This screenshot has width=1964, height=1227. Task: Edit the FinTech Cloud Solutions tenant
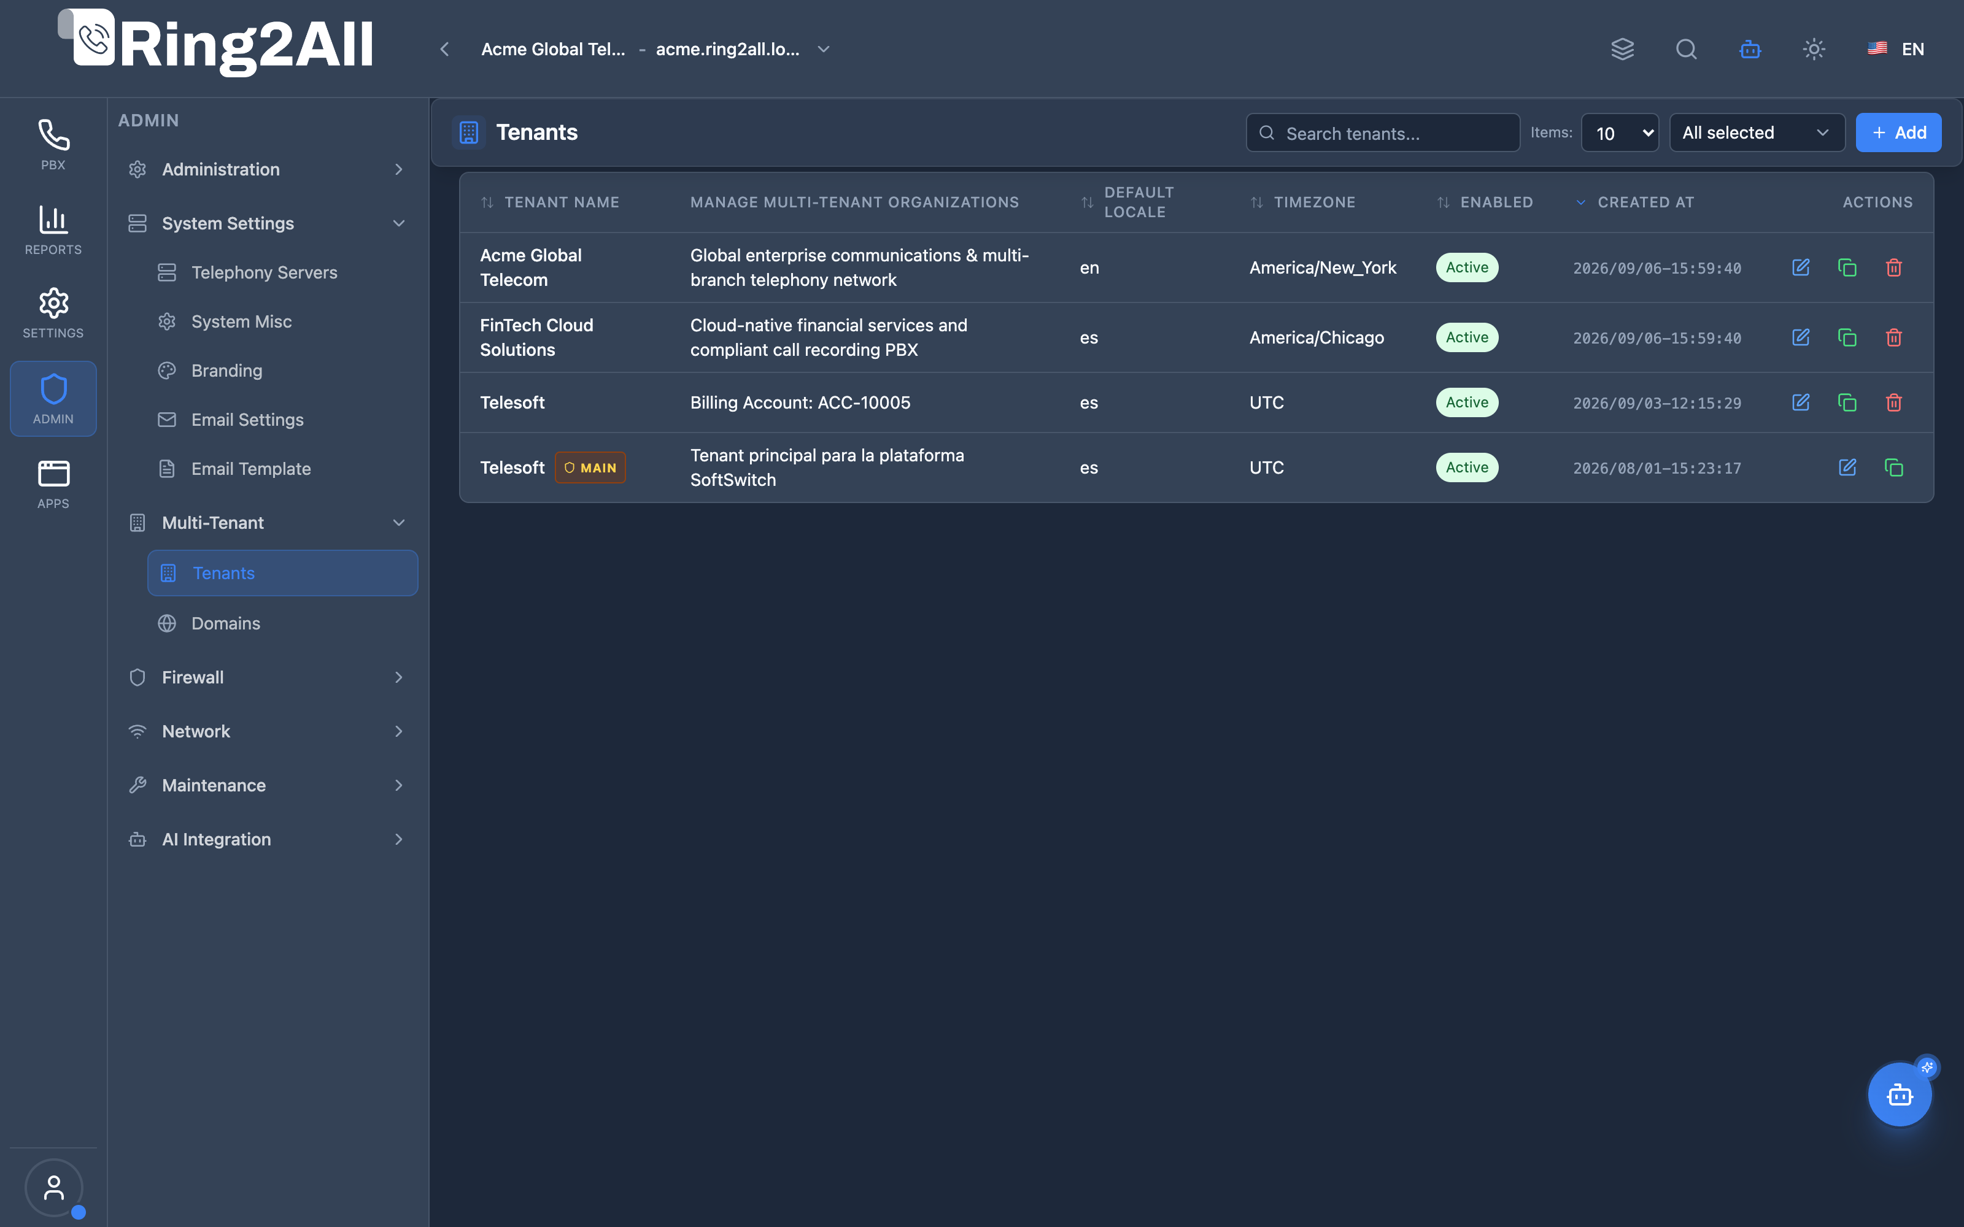coord(1800,337)
